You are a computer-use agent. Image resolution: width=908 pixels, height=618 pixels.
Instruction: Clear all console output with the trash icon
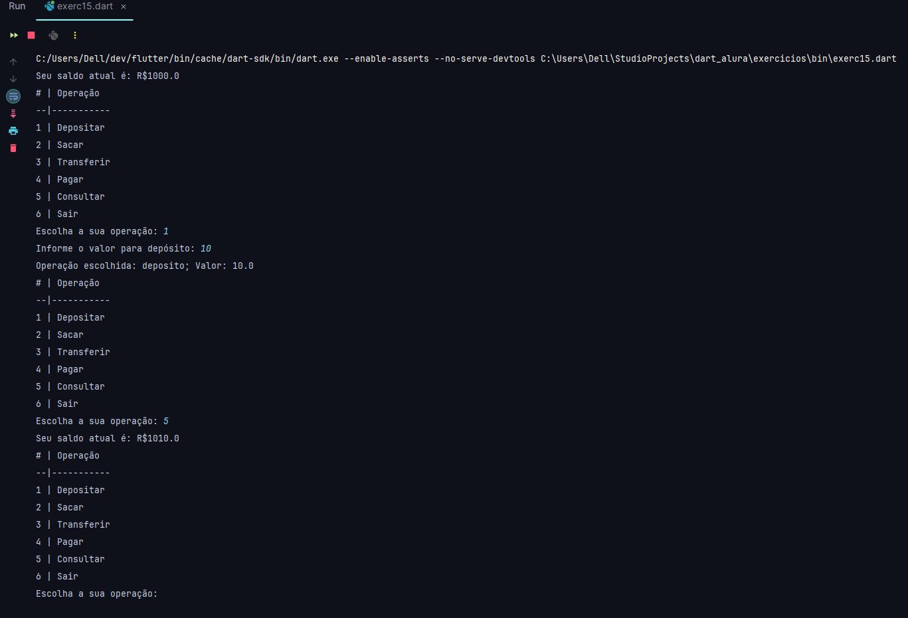click(x=13, y=148)
